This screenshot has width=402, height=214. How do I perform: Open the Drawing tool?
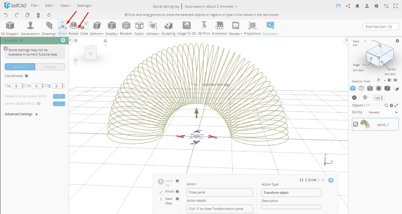[x=49, y=28]
